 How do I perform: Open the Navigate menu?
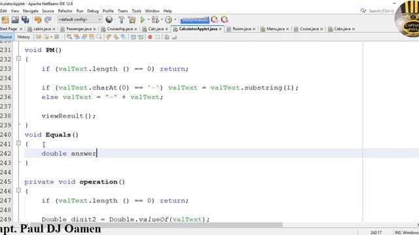point(31,11)
